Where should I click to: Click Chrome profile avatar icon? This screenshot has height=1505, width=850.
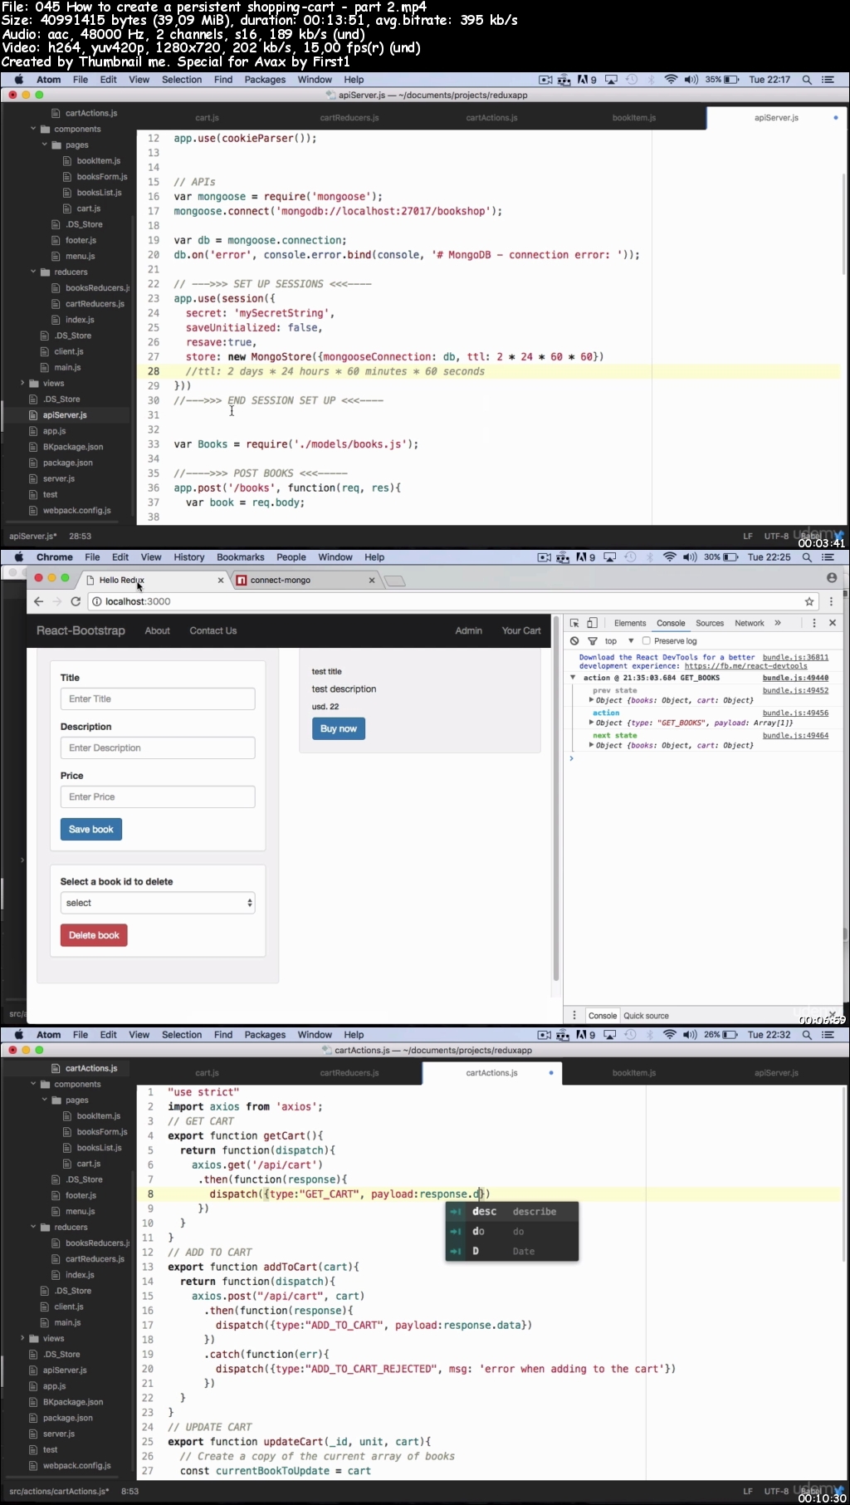pyautogui.click(x=832, y=577)
